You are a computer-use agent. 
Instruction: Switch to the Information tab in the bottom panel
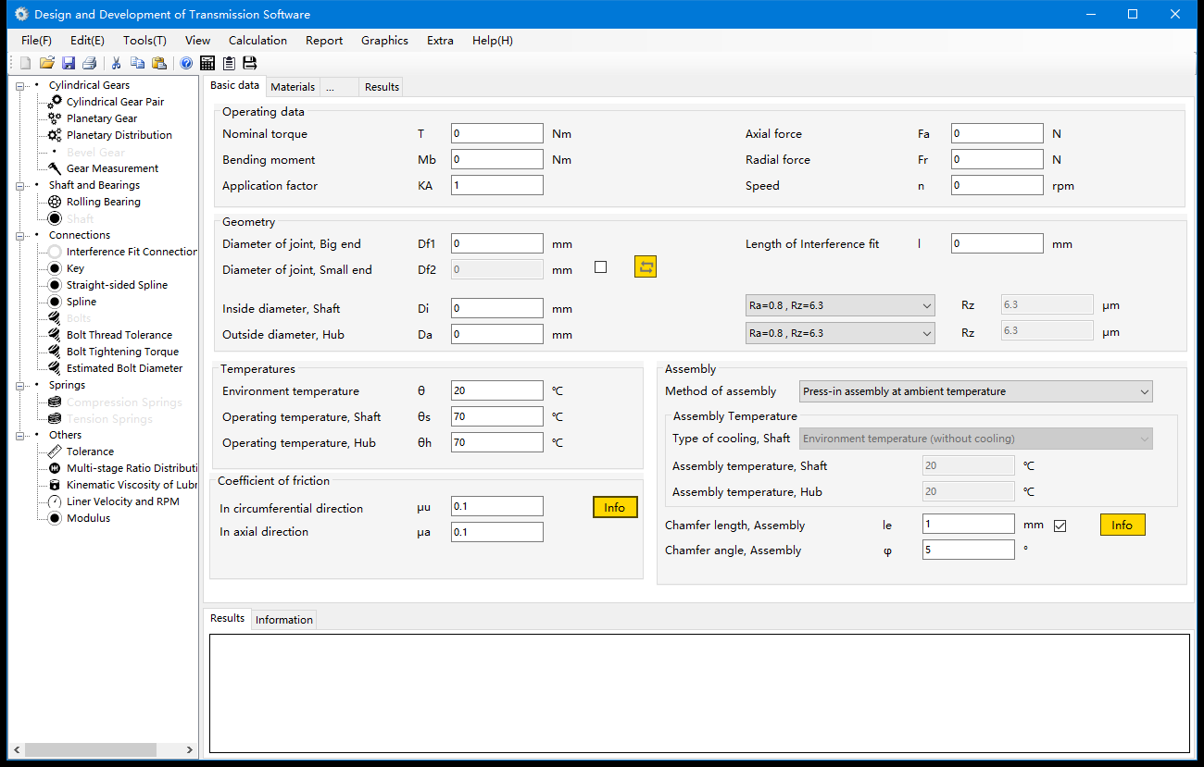[284, 620]
